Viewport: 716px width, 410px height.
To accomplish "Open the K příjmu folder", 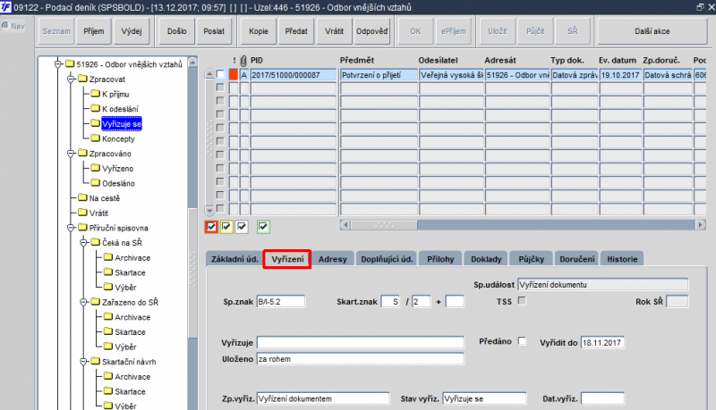I will (115, 95).
